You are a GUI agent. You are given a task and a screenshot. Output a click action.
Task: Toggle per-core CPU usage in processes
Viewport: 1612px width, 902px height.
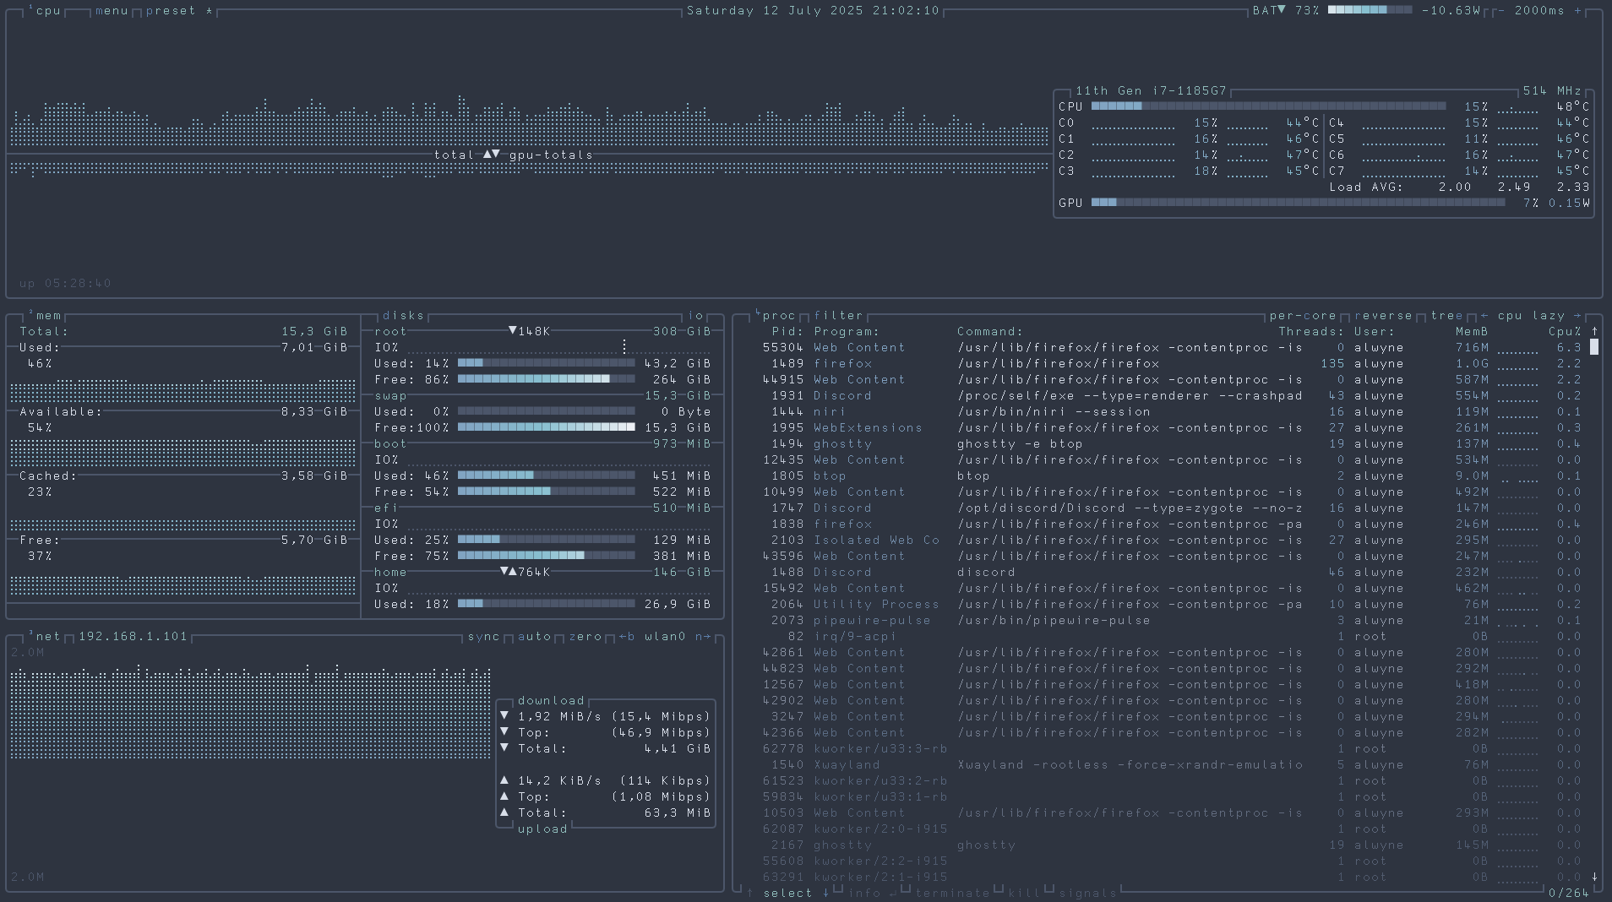[x=1303, y=316]
